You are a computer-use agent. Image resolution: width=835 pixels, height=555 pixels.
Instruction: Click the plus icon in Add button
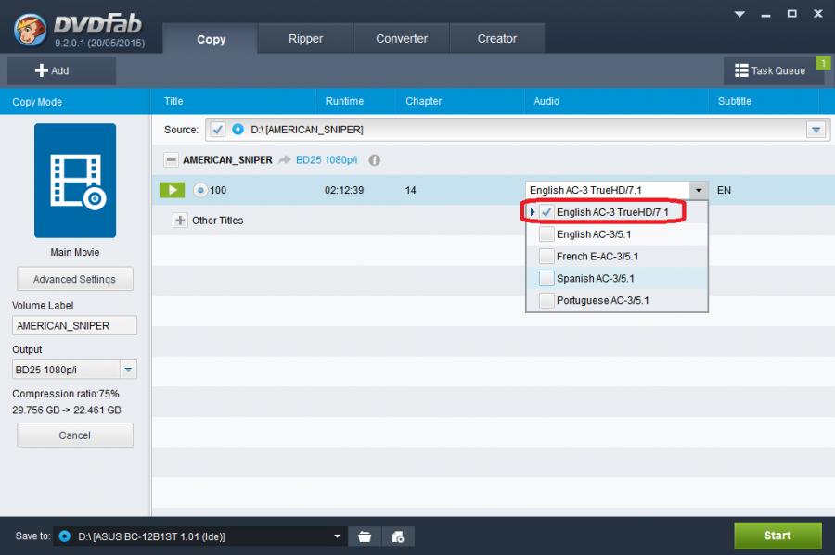pyautogui.click(x=41, y=70)
